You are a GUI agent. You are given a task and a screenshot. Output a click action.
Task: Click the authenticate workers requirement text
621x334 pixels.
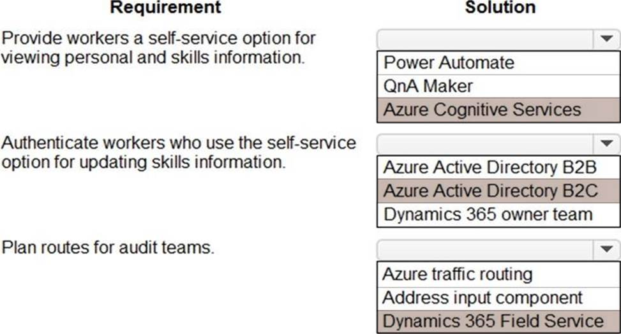[178, 152]
